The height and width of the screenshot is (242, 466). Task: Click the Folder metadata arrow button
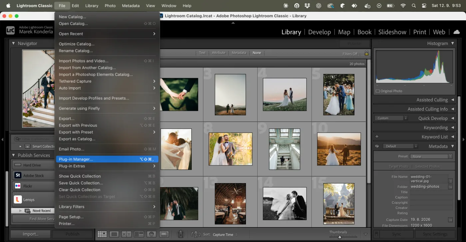[450, 187]
